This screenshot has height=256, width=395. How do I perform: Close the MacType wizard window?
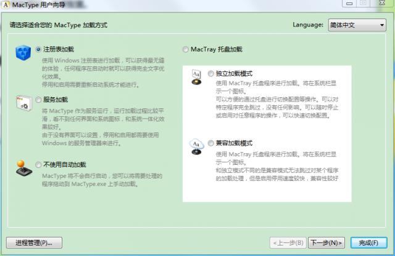click(382, 3)
